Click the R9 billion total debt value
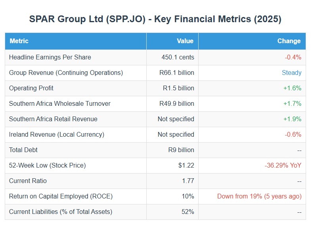The height and width of the screenshot is (227, 312). (181, 150)
